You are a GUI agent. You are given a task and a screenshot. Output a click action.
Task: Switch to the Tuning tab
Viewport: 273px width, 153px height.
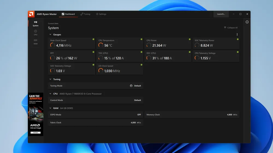point(85,14)
